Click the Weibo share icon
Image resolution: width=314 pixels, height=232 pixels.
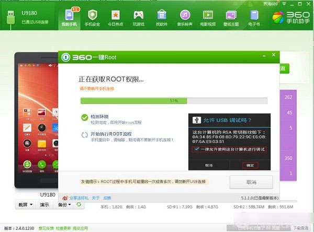[x=65, y=198]
